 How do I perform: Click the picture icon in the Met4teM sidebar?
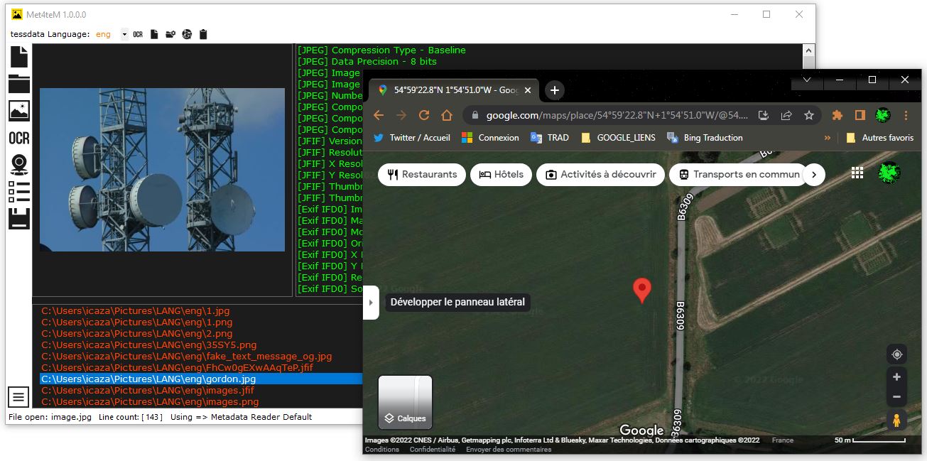19,110
